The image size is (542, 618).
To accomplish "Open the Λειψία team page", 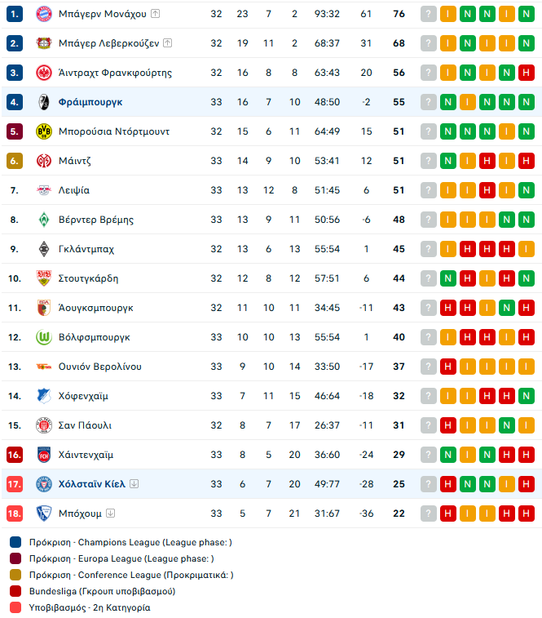I will tap(74, 190).
